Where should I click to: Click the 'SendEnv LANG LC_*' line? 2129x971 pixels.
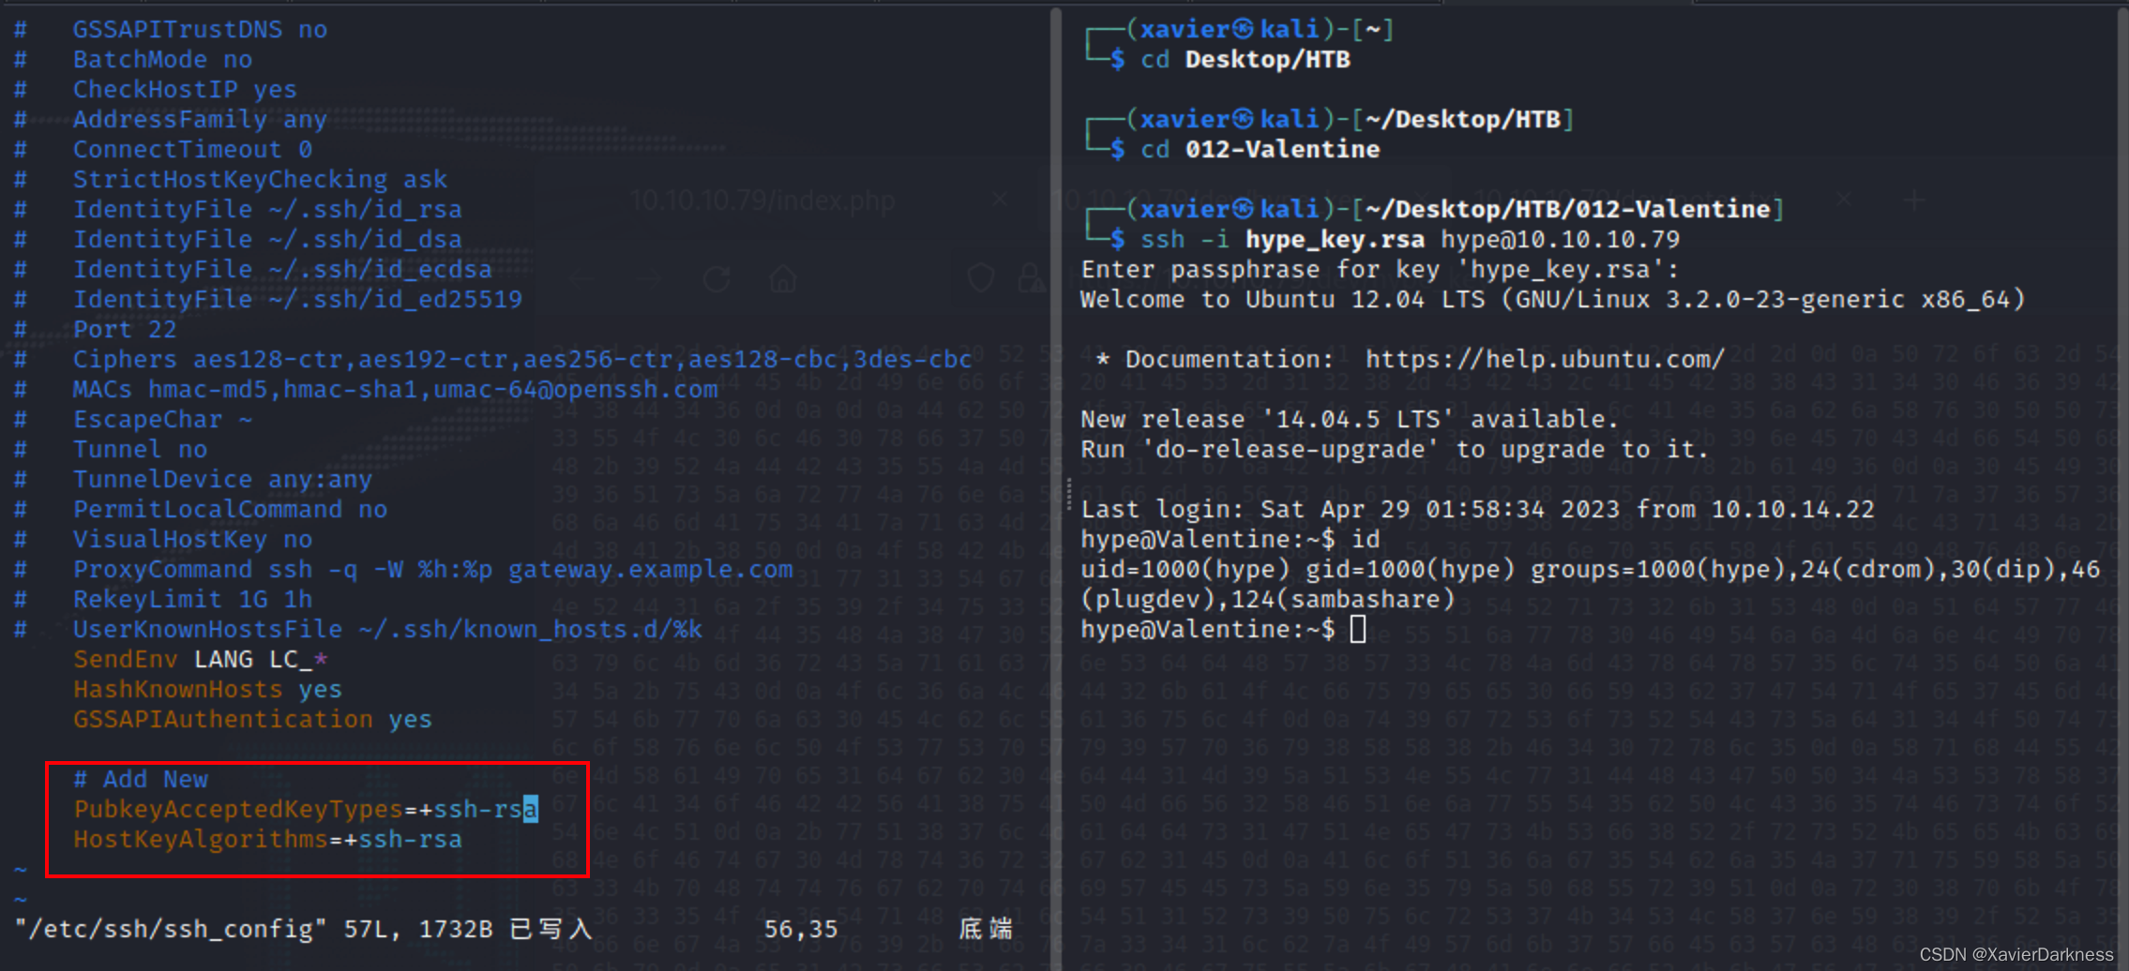pyautogui.click(x=200, y=659)
